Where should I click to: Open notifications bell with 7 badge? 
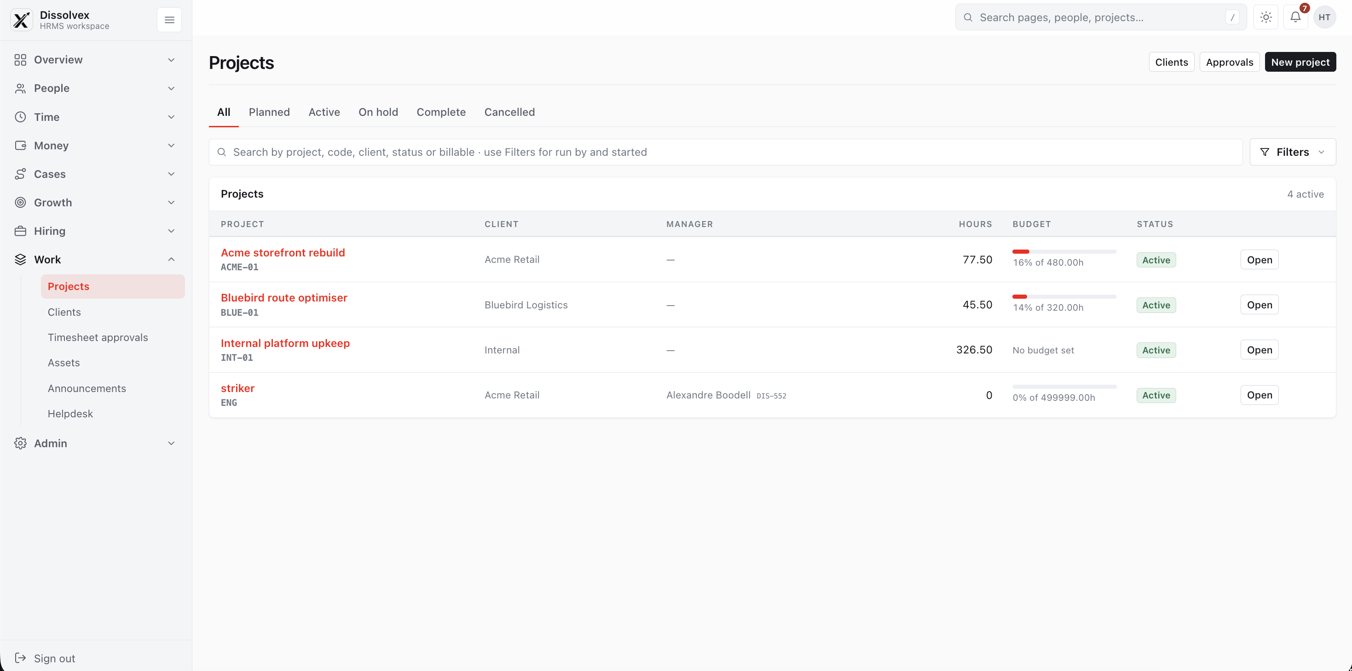[1296, 17]
